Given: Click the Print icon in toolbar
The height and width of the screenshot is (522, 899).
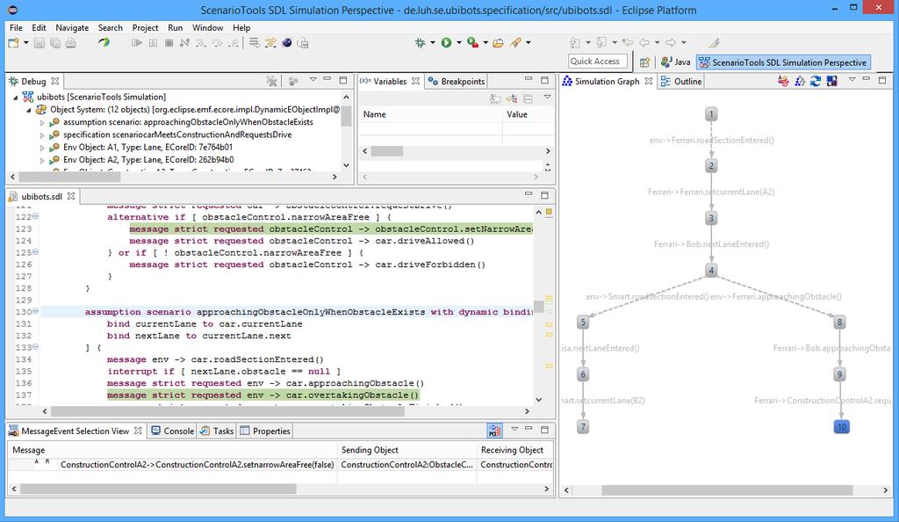Looking at the screenshot, I should tap(70, 42).
